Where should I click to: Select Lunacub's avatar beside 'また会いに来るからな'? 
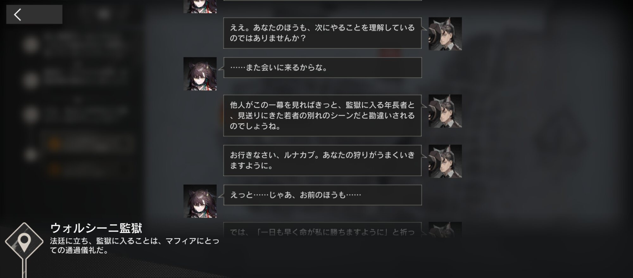click(200, 74)
